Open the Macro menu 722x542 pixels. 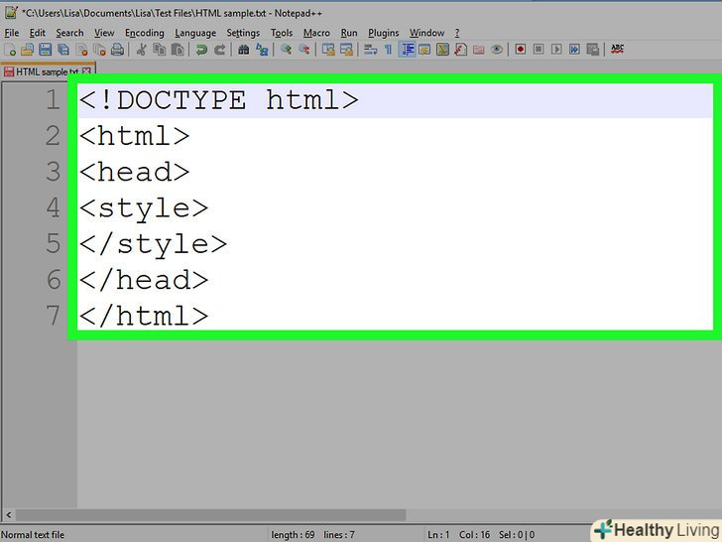pos(316,33)
